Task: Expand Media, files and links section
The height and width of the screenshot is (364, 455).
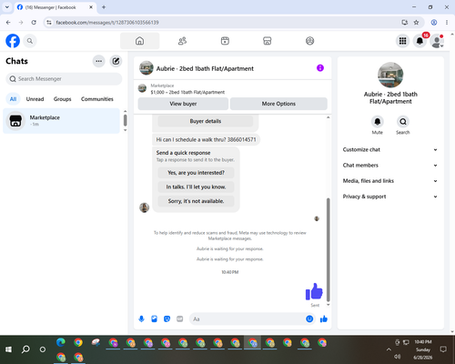Action: (x=390, y=181)
